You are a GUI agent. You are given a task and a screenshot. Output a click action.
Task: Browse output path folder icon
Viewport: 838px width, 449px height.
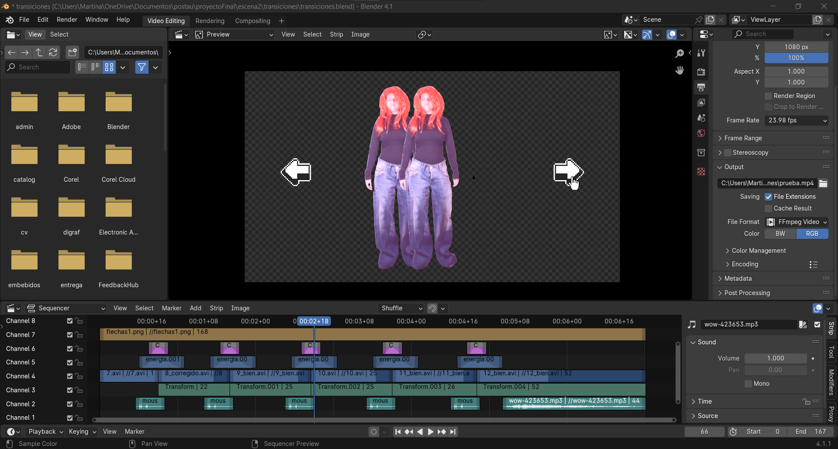click(823, 184)
